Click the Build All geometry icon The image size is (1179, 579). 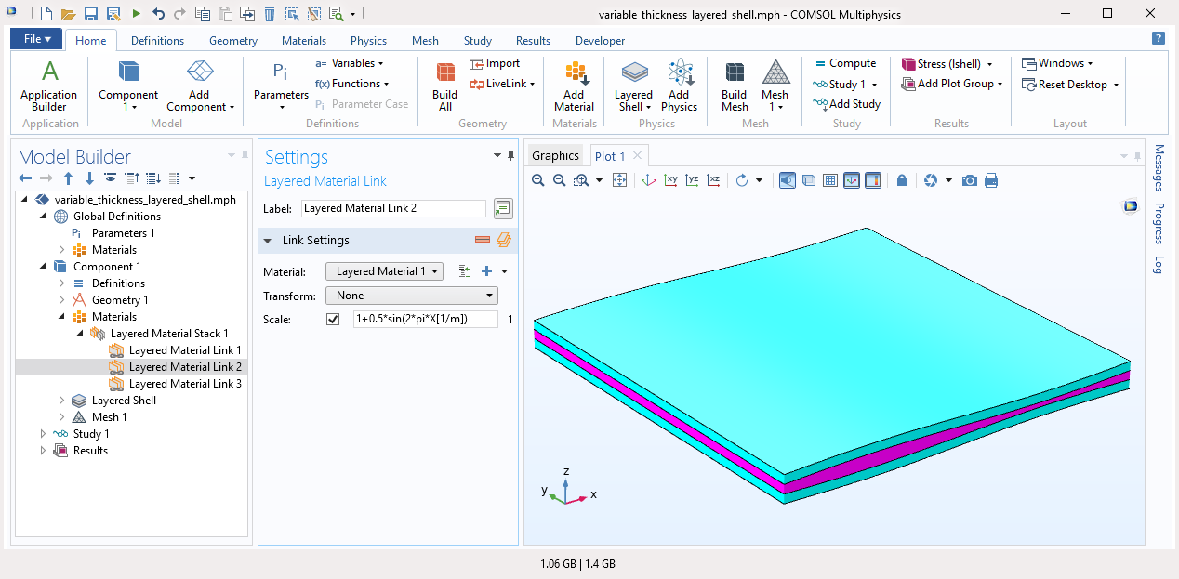click(x=444, y=86)
